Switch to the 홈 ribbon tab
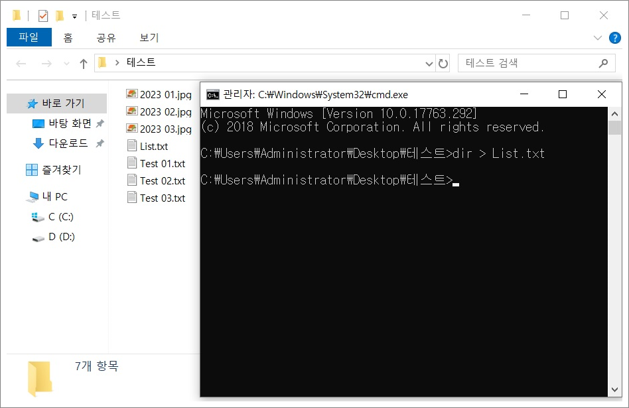Image resolution: width=629 pixels, height=408 pixels. tap(68, 37)
